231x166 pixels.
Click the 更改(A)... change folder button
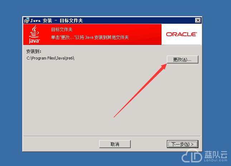[183, 60]
